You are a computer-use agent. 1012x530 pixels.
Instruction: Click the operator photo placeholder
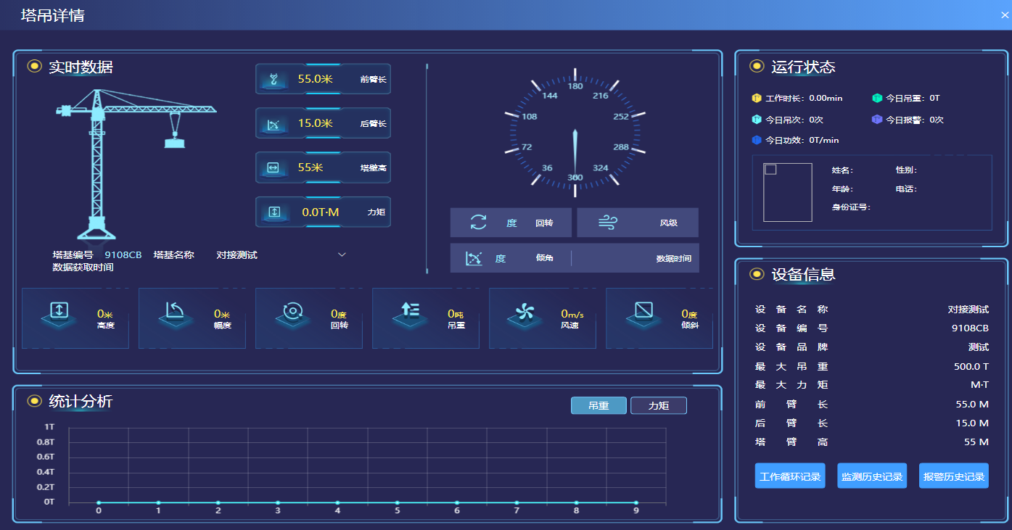788,192
